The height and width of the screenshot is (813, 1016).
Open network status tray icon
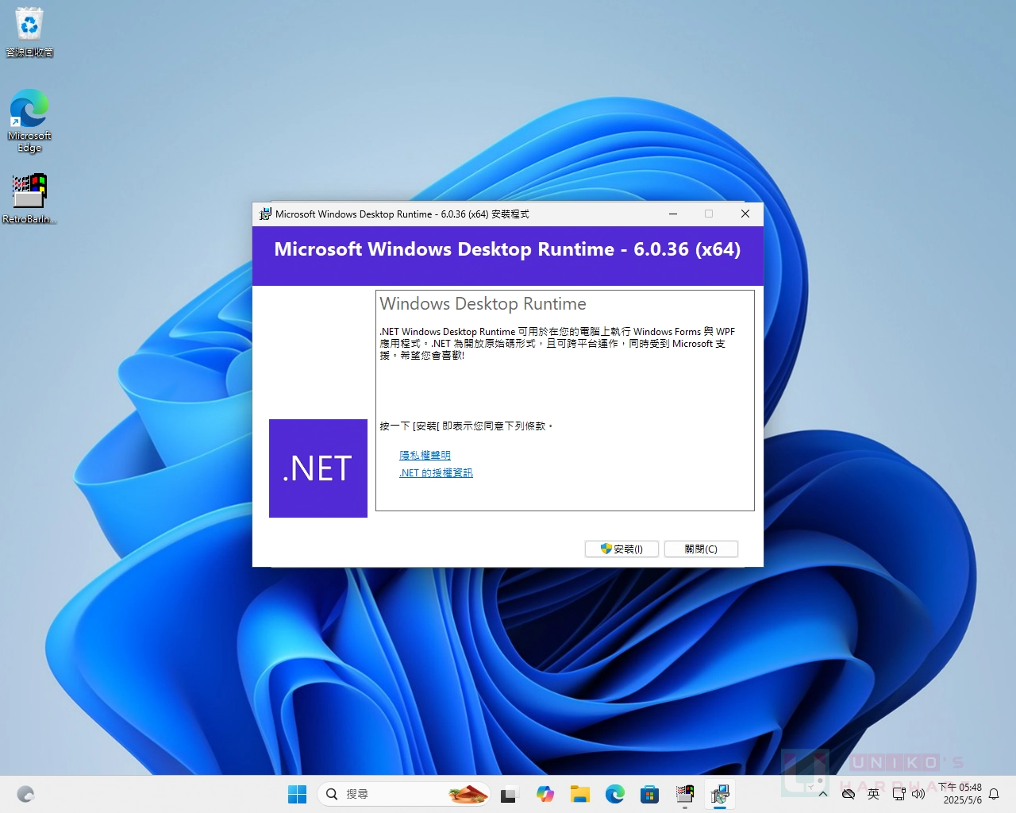tap(899, 794)
